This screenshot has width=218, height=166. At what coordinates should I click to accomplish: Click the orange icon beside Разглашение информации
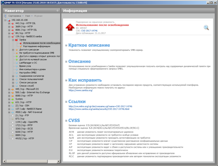click(21, 46)
